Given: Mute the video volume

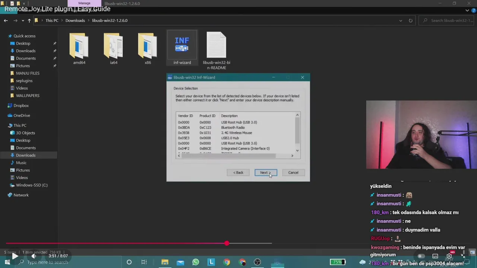Looking at the screenshot, I should 34,256.
